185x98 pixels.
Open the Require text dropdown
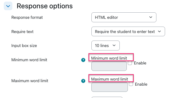(128, 31)
